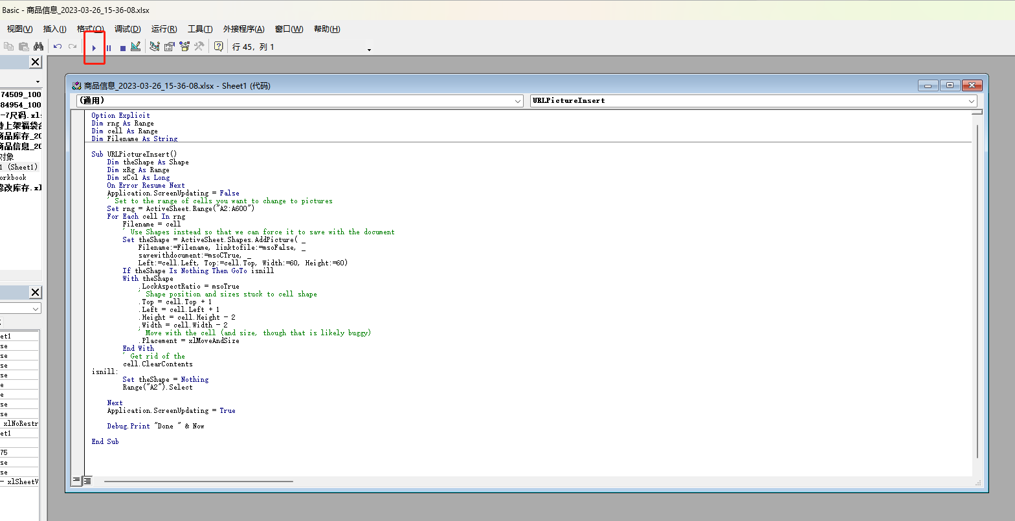Click the line "cell.ClearContents"

pyautogui.click(x=157, y=364)
